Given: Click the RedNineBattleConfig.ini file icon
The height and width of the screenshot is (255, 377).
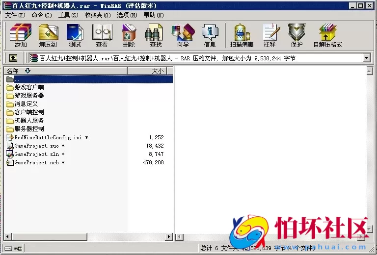Looking at the screenshot, I should click(x=10, y=137).
